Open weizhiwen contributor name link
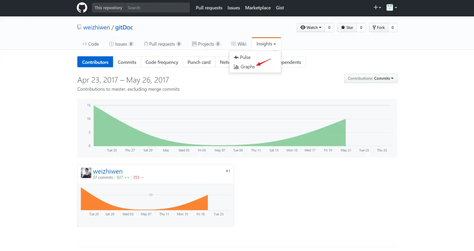Viewport: 474px width, 251px height. pyautogui.click(x=108, y=172)
